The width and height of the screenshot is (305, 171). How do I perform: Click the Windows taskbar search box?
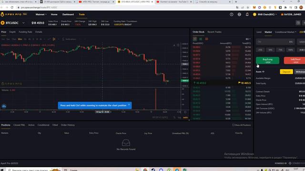click(34, 170)
